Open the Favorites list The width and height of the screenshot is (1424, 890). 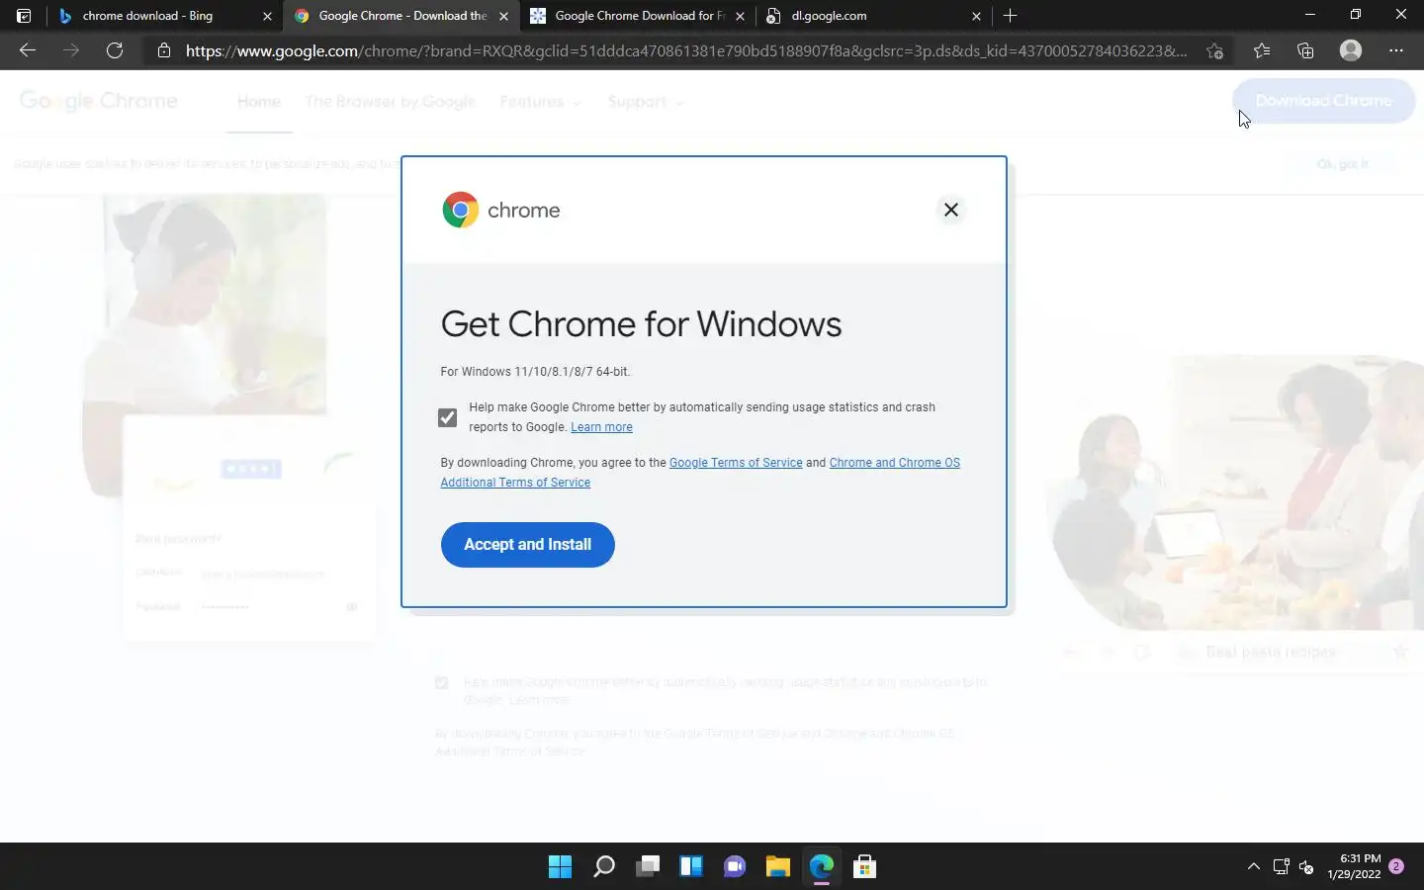[x=1262, y=50]
